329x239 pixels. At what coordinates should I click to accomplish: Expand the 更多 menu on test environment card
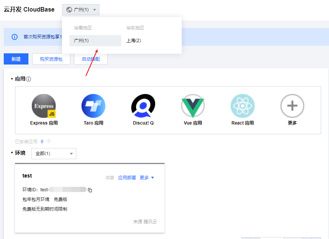point(147,178)
